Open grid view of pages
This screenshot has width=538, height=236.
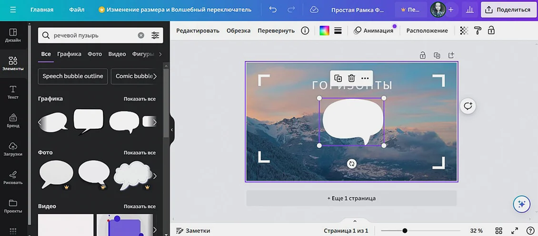tap(499, 230)
